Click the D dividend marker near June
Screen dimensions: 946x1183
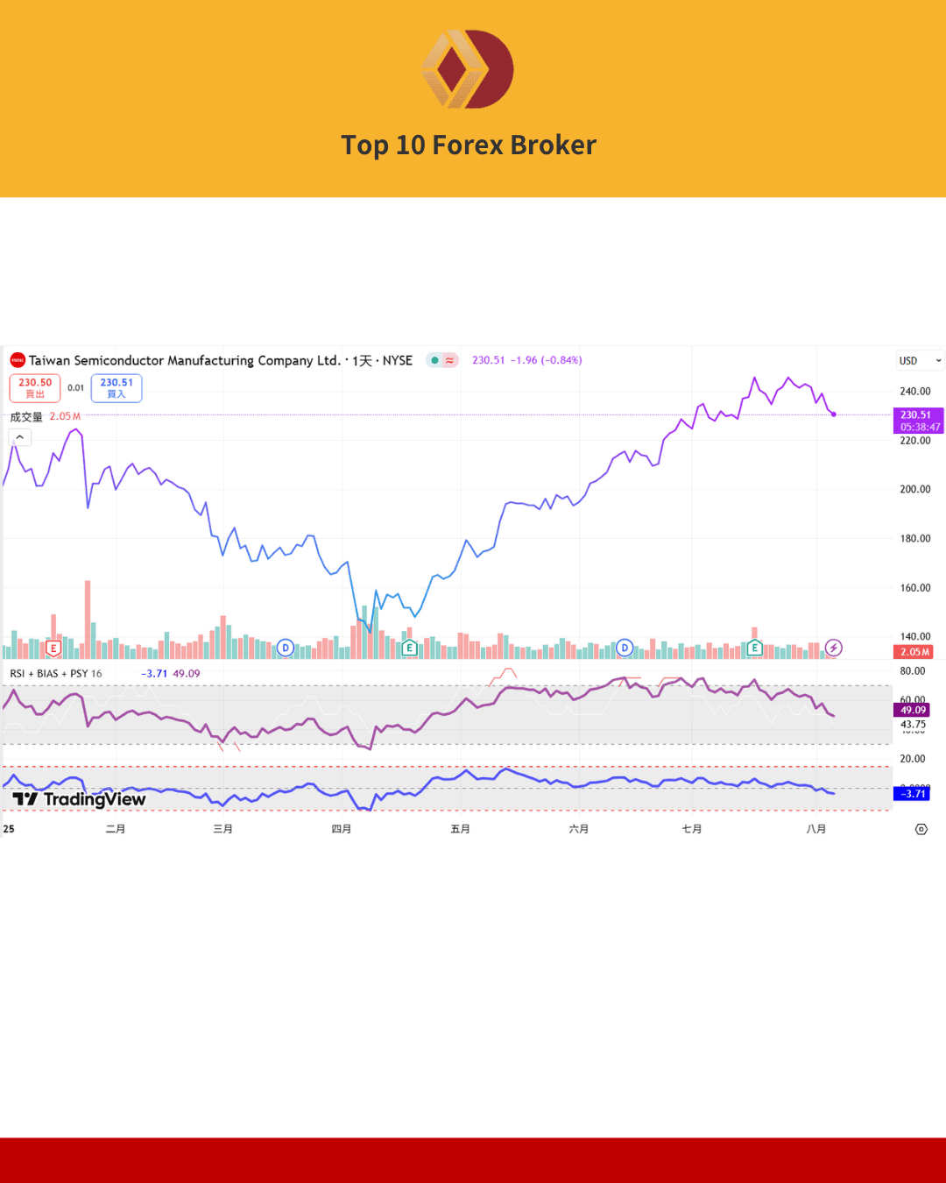(624, 648)
